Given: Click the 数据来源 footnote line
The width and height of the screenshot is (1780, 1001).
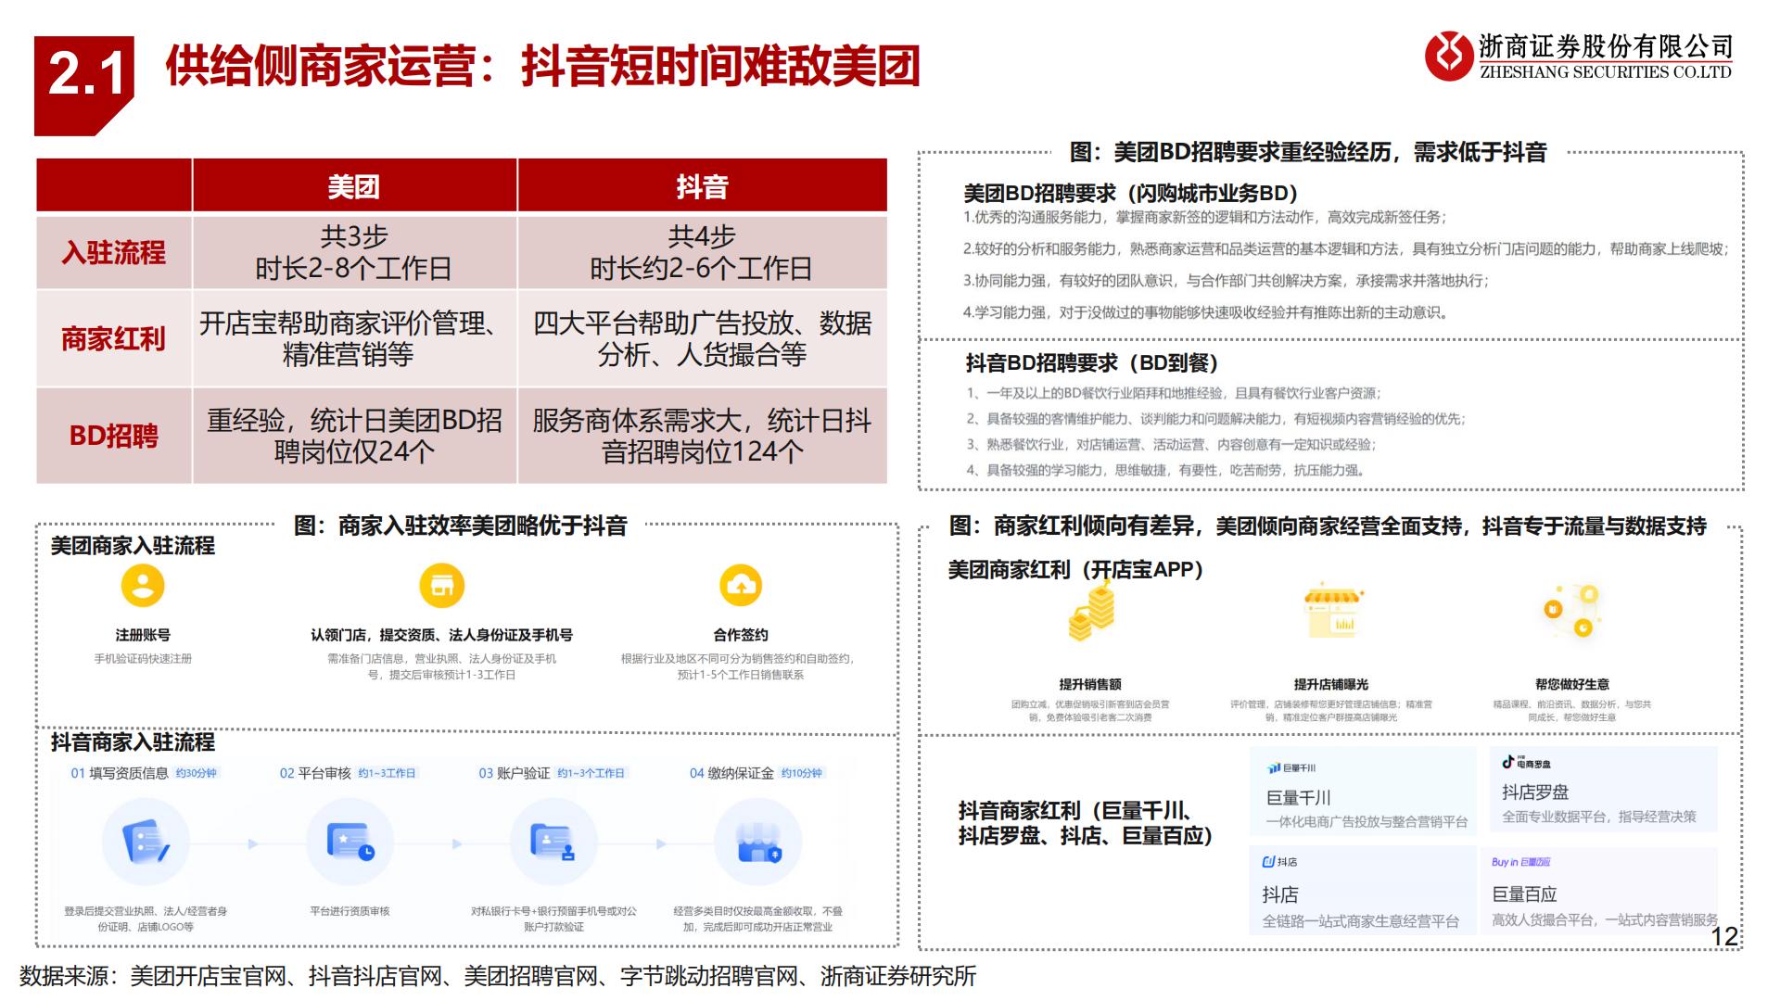Looking at the screenshot, I should [498, 976].
